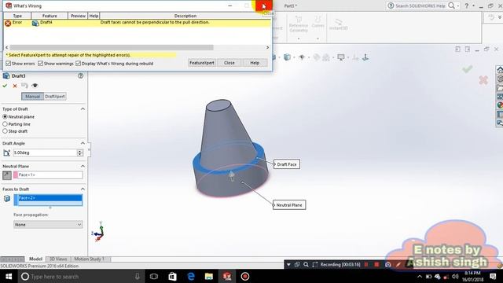Screen dimensions: 503x283
Task: Click the search magnifier in SOLIDWORKS Help search
Action: [451, 6]
